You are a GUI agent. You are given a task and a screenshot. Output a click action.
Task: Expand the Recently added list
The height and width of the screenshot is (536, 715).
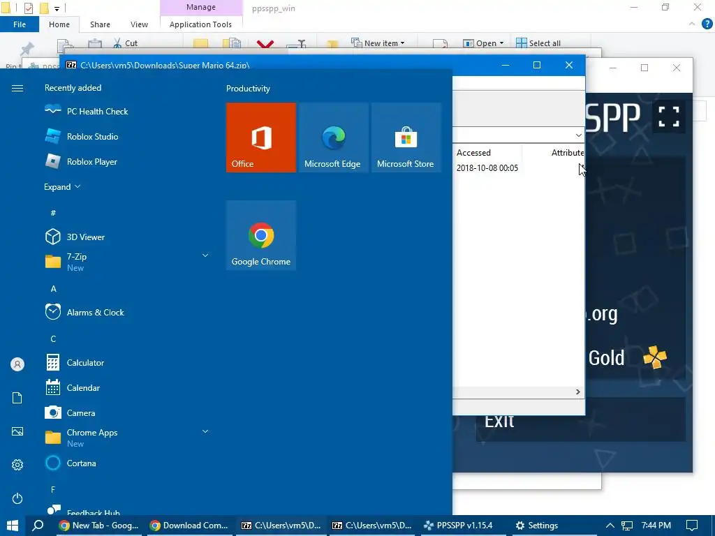(62, 187)
